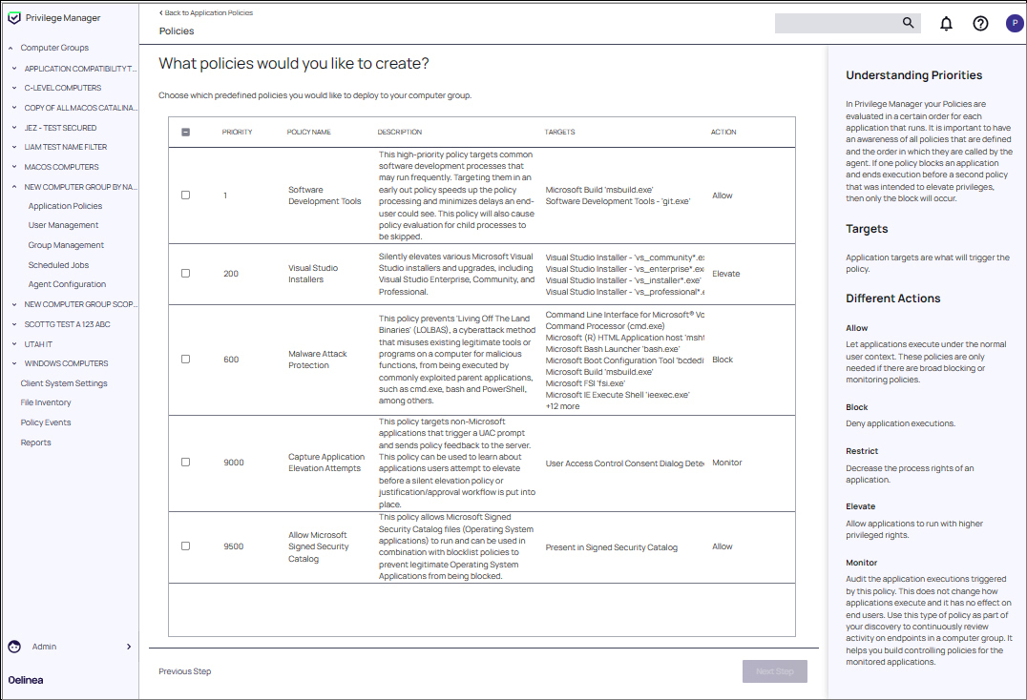Check the select-all checkbox in table header
Image resolution: width=1027 pixels, height=700 pixels.
[185, 132]
